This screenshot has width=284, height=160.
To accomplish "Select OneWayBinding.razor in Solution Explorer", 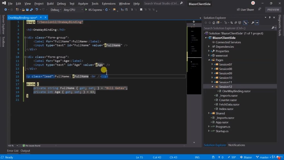I will (x=236, y=91).
